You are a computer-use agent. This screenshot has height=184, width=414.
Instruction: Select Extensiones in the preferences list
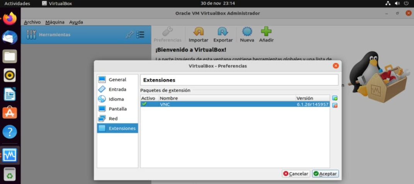117,128
